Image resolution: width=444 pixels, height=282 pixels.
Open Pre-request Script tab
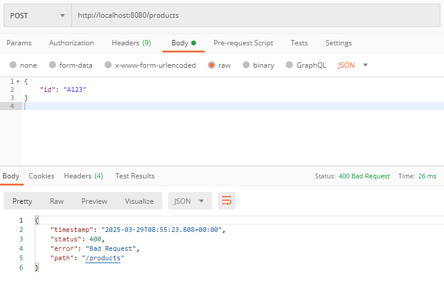(x=243, y=43)
